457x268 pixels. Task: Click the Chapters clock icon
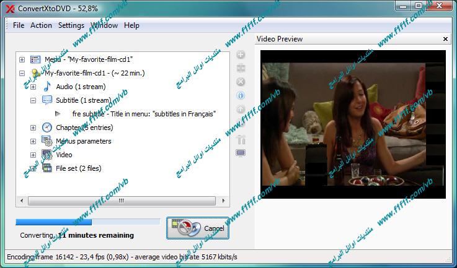click(47, 128)
